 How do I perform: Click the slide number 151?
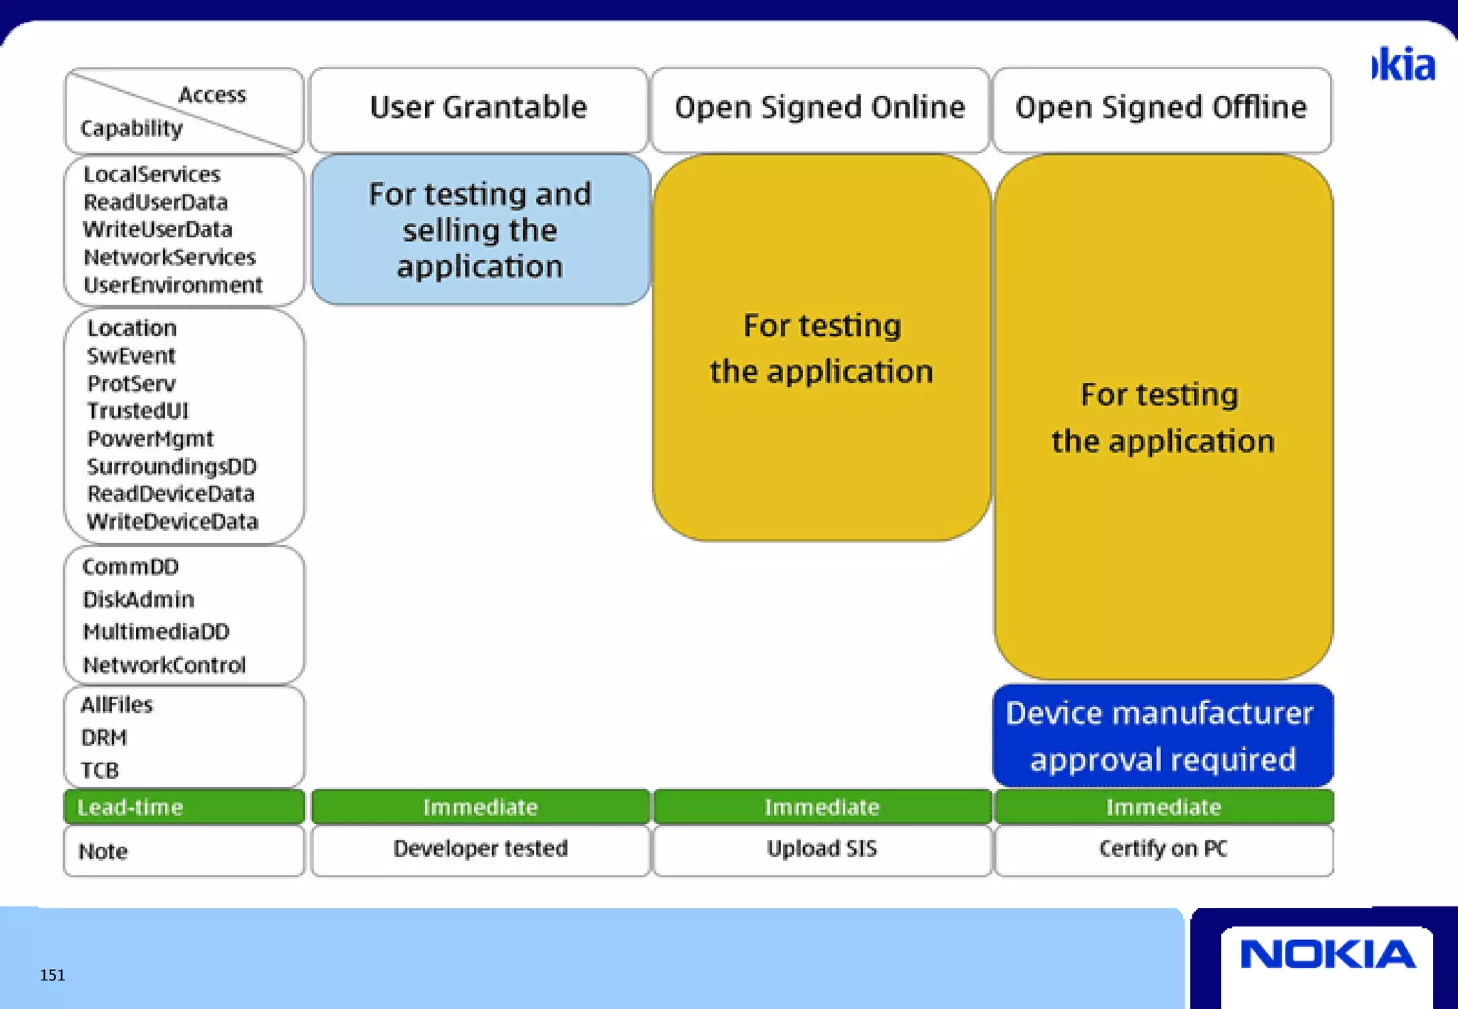point(53,975)
